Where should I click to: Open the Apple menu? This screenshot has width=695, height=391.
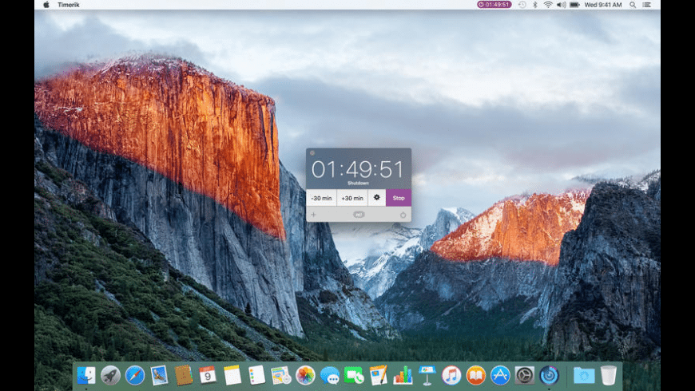click(46, 5)
